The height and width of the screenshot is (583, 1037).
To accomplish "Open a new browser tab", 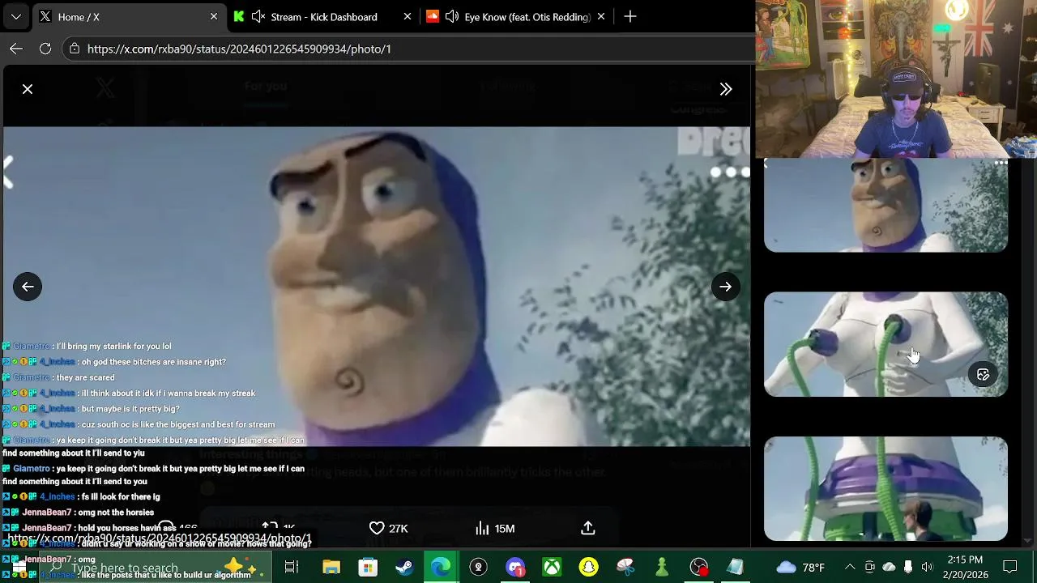I will click(x=630, y=16).
